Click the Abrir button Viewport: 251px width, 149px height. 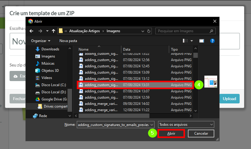click(x=171, y=134)
